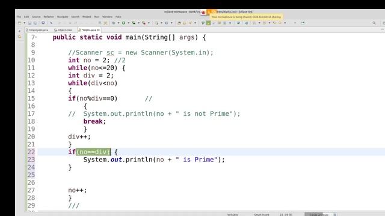
Task: Open the Window menu
Action: pyautogui.click(x=107, y=17)
